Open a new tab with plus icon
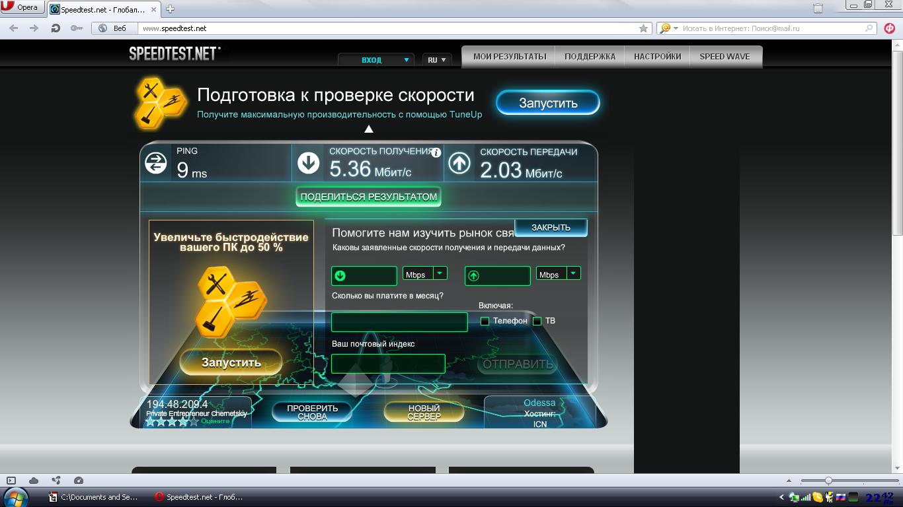Viewport: 903px width, 507px height. click(x=170, y=9)
